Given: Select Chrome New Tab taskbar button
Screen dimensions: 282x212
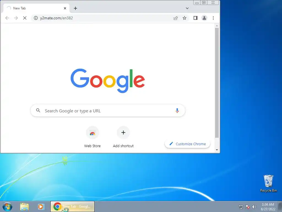Looking at the screenshot, I should click(72, 206).
